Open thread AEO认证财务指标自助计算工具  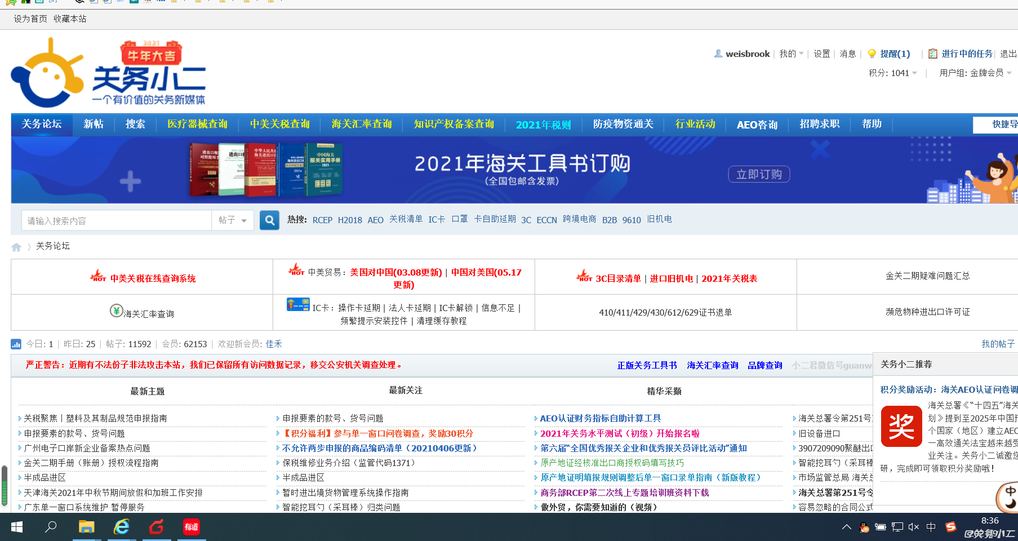click(x=601, y=418)
